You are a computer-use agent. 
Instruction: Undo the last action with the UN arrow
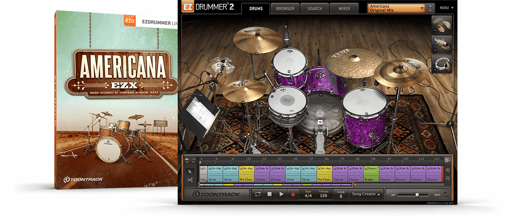[x=187, y=160]
